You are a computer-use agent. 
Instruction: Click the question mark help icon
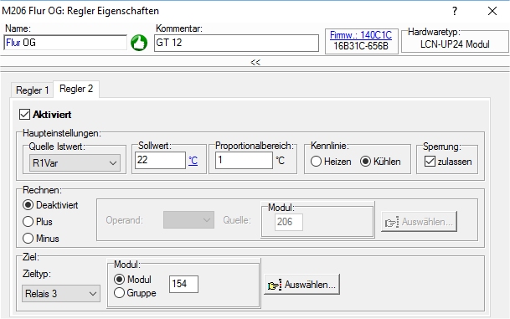coord(455,11)
